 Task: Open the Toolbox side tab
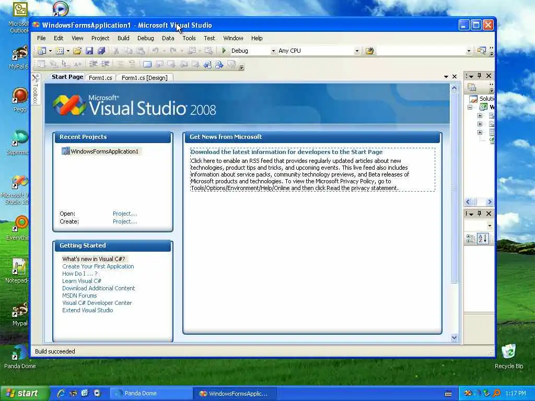[36, 89]
